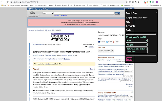
Task: Open the 'save' bookmark
Action: (64, 5)
